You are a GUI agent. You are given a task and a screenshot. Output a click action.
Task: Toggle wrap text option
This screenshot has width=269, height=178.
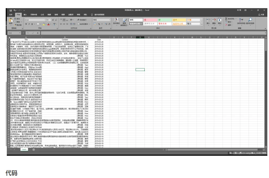(x=82, y=20)
